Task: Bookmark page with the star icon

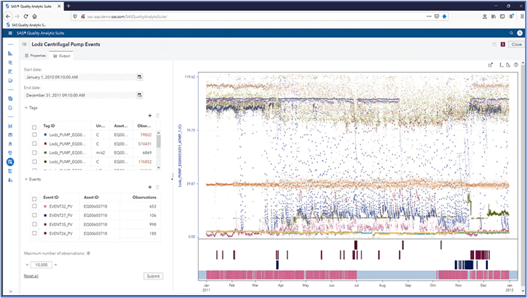Action: tap(444, 16)
